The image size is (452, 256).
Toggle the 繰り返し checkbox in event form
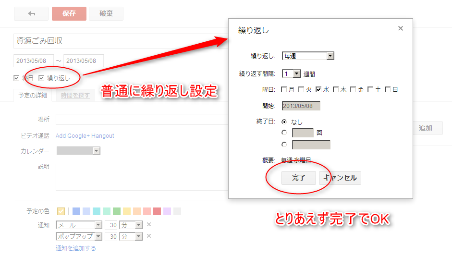pyautogui.click(x=42, y=78)
